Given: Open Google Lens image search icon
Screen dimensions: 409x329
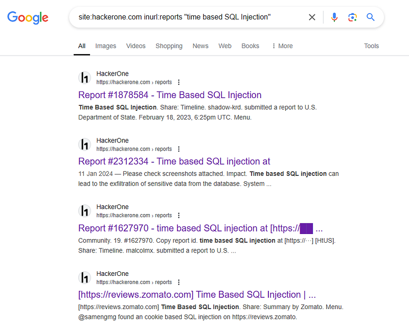Looking at the screenshot, I should [352, 17].
